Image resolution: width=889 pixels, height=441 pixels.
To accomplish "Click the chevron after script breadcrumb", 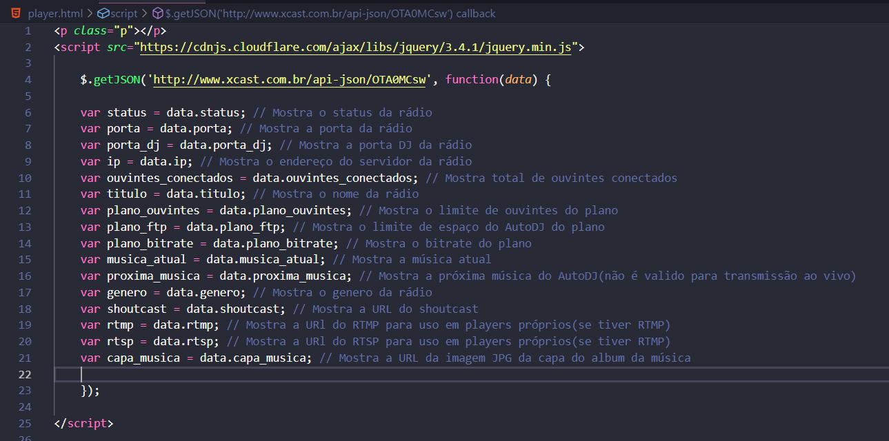I will [x=144, y=13].
